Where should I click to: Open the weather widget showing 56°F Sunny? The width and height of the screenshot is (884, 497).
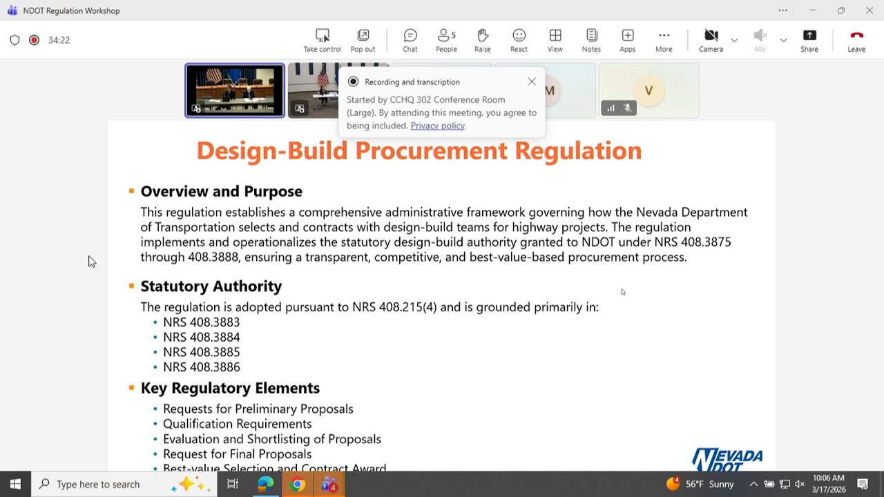point(700,484)
